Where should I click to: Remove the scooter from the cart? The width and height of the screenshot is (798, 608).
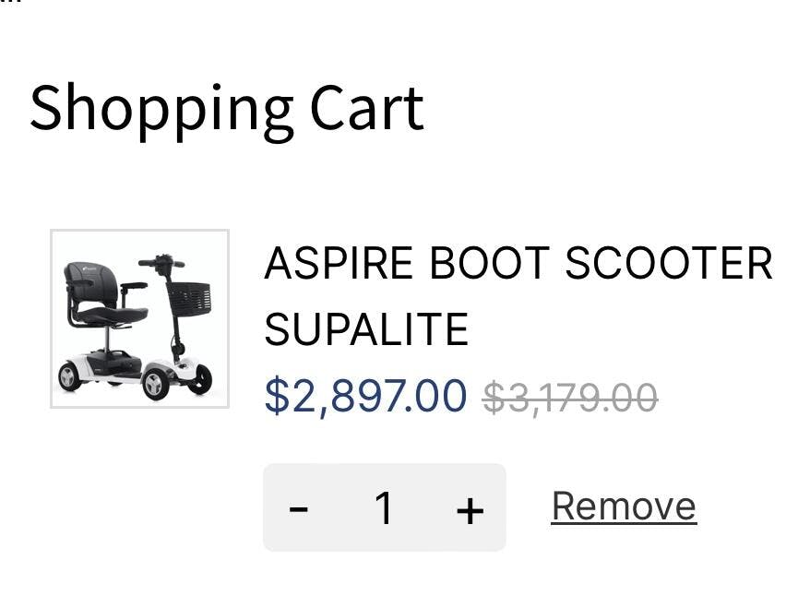coord(623,507)
